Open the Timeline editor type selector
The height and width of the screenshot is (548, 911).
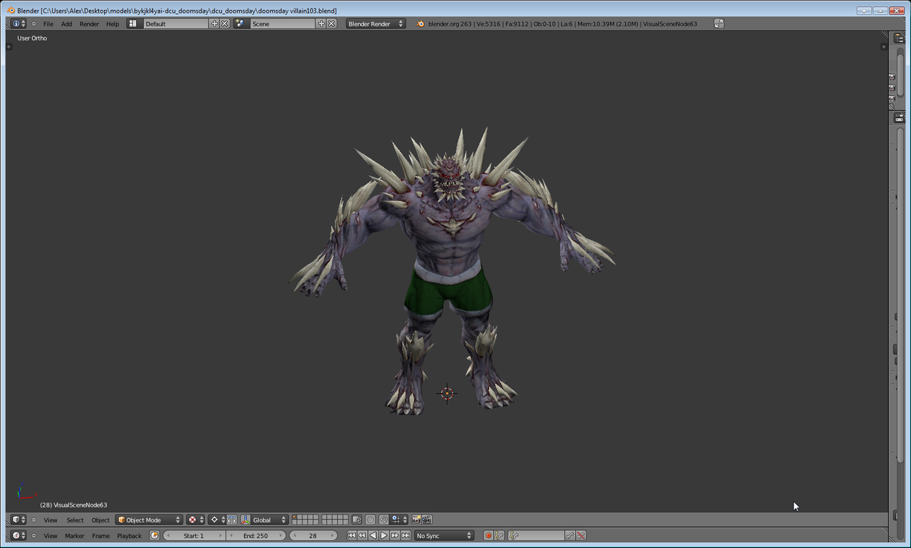coord(19,535)
